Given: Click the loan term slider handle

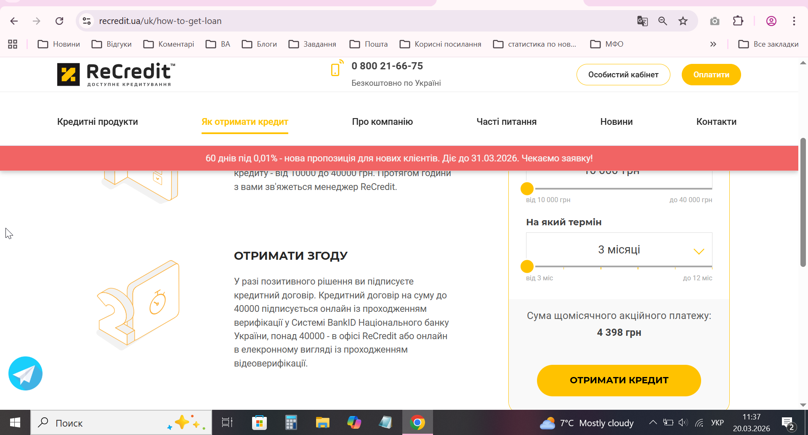Looking at the screenshot, I should [527, 266].
